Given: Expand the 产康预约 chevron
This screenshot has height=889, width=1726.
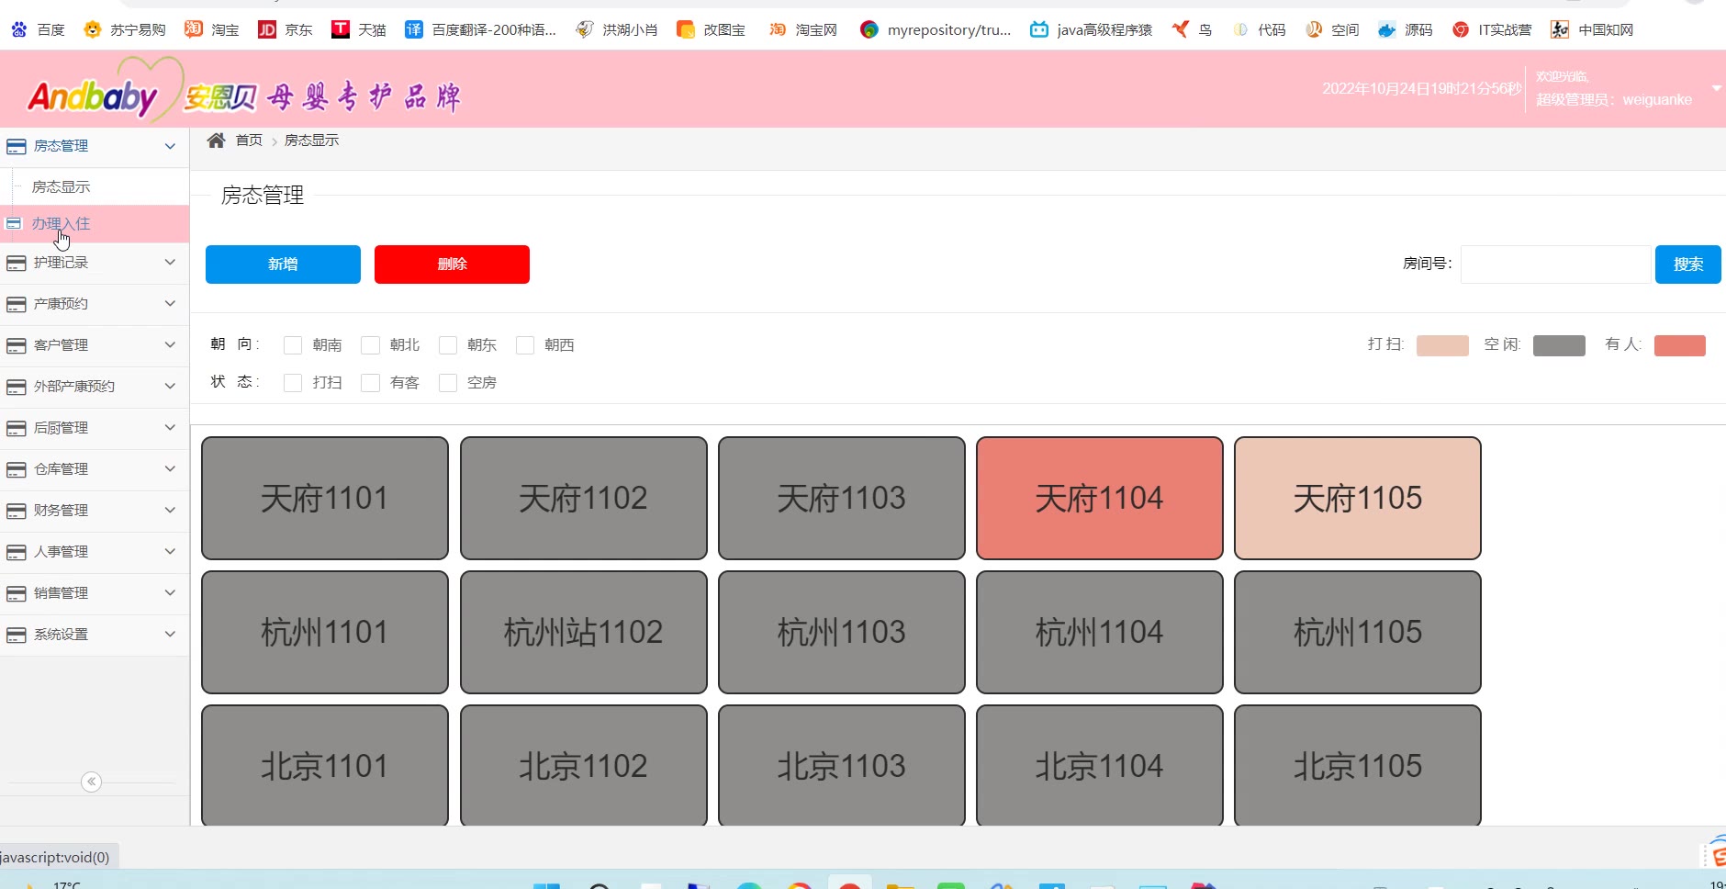Looking at the screenshot, I should click(x=170, y=303).
